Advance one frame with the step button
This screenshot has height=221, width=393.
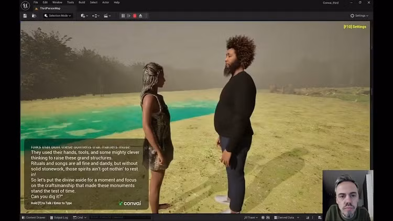[x=129, y=16]
